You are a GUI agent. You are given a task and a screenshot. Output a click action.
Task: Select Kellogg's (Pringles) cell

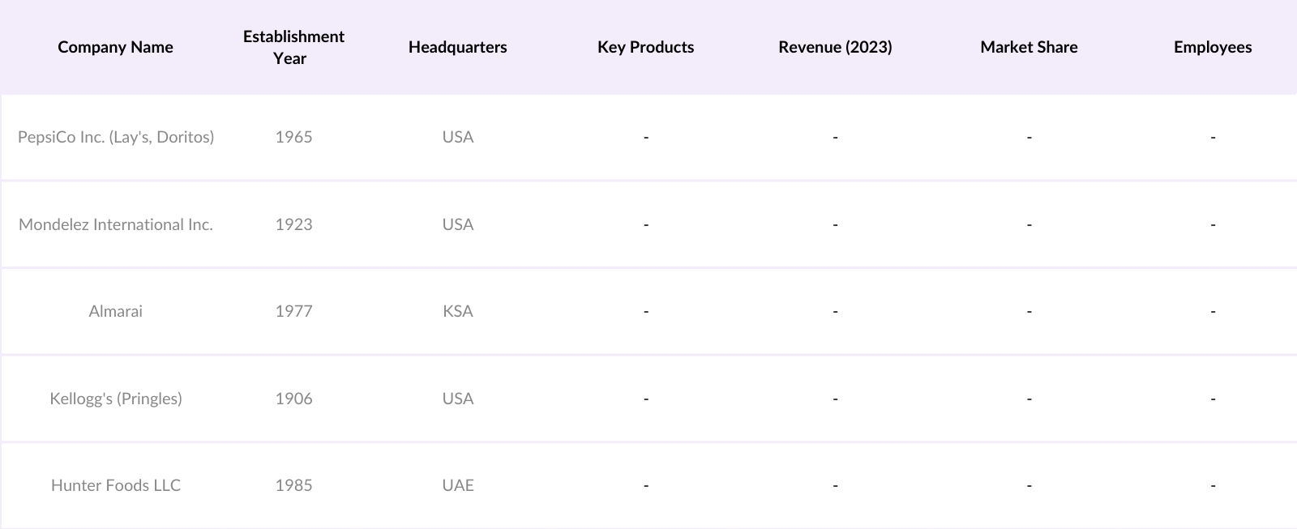(x=116, y=399)
